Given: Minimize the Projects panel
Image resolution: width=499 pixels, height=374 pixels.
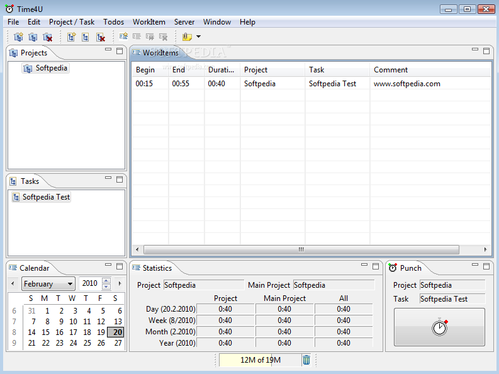Looking at the screenshot, I should 108,50.
